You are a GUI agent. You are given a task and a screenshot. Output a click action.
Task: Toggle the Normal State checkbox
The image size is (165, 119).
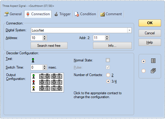108,60
